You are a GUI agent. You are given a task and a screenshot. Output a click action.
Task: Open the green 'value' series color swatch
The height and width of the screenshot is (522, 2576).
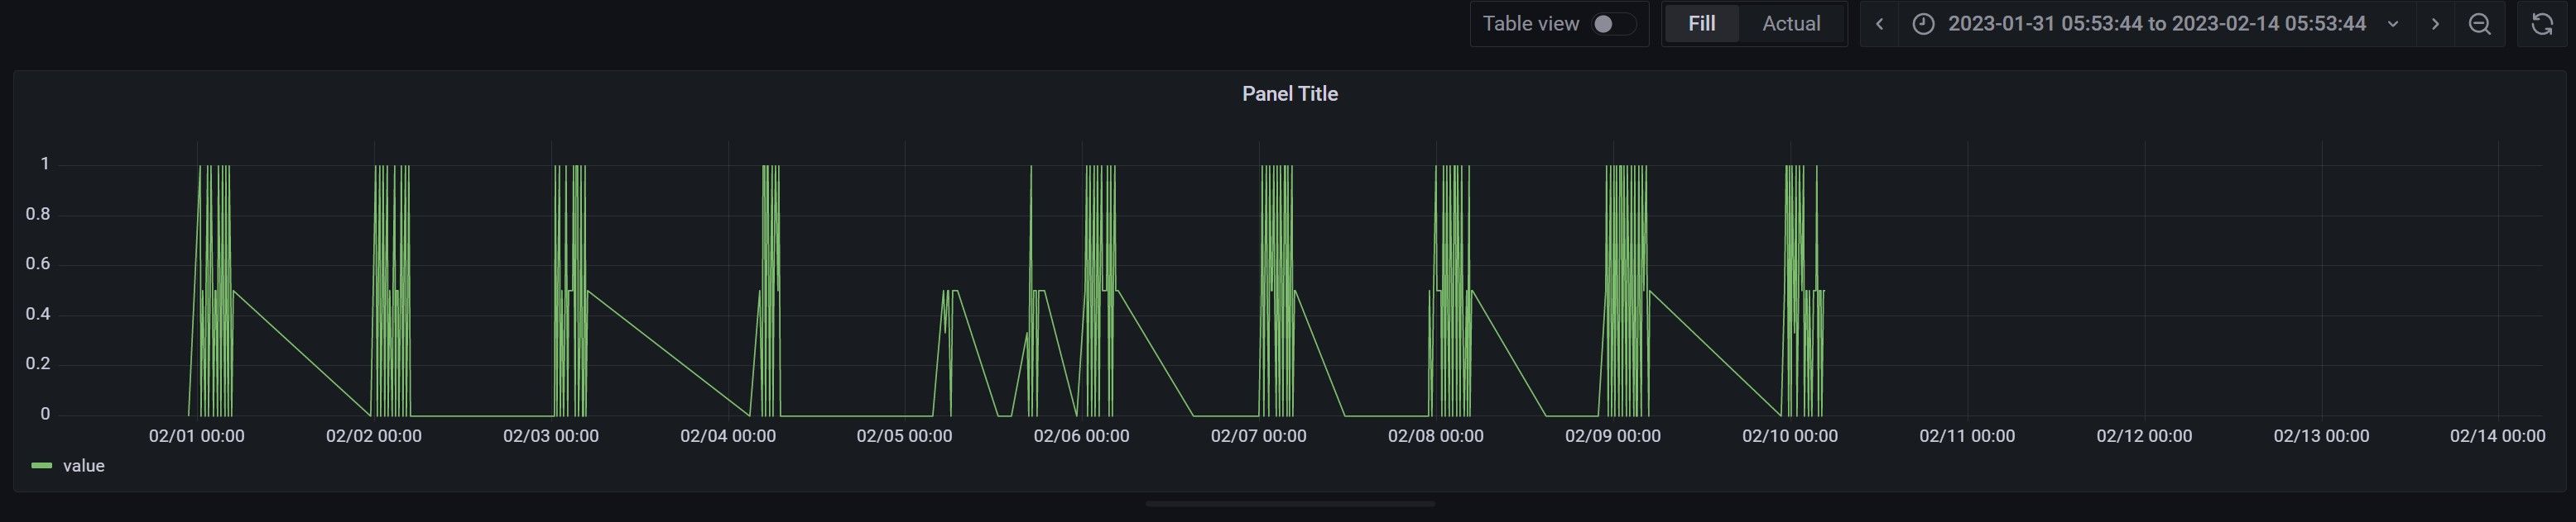click(42, 466)
